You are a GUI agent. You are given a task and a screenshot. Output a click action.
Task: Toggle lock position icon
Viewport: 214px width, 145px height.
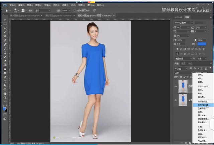tap(188, 77)
